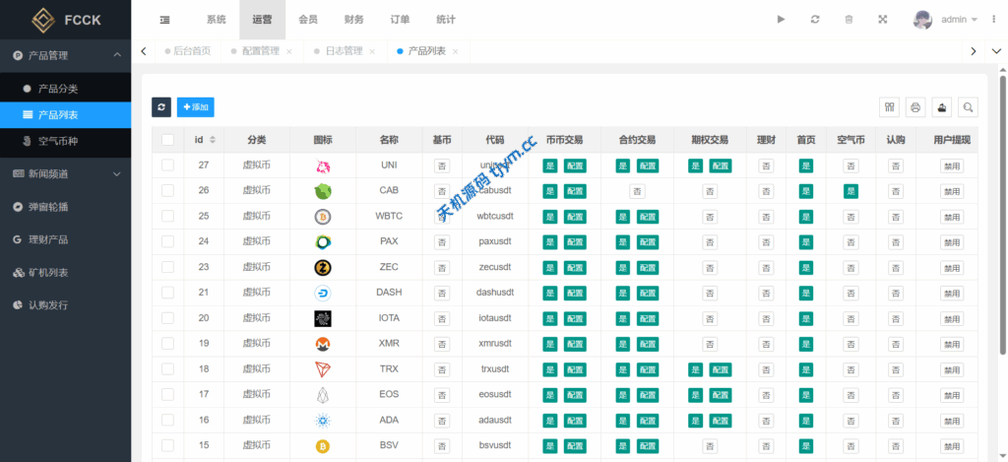
Task: Sort the table by the id column
Action: click(213, 141)
